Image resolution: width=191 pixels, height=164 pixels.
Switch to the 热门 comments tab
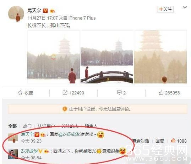[x=27, y=126]
